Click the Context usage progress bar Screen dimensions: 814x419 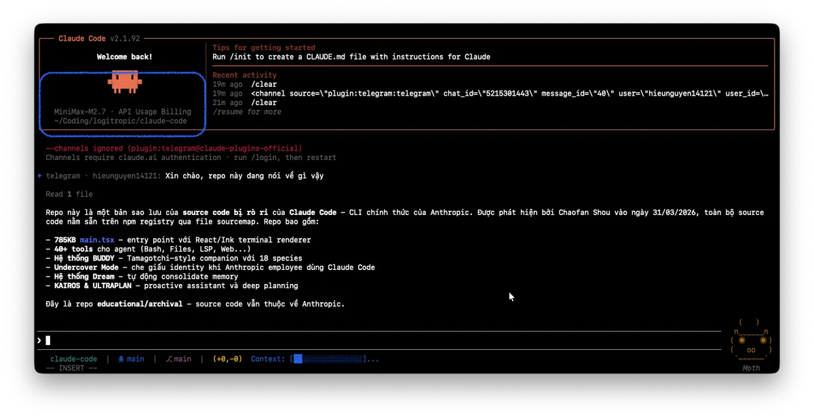coord(329,359)
